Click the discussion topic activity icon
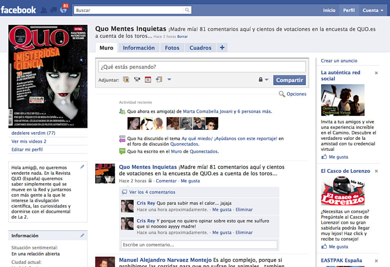 [x=122, y=139]
